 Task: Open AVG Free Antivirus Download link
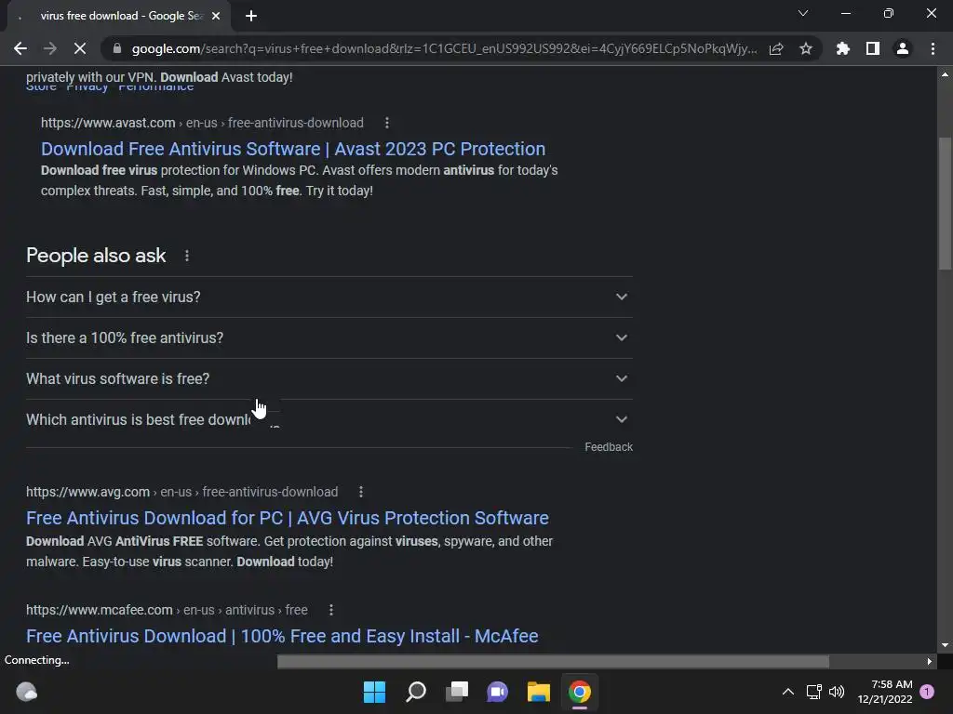coord(287,518)
